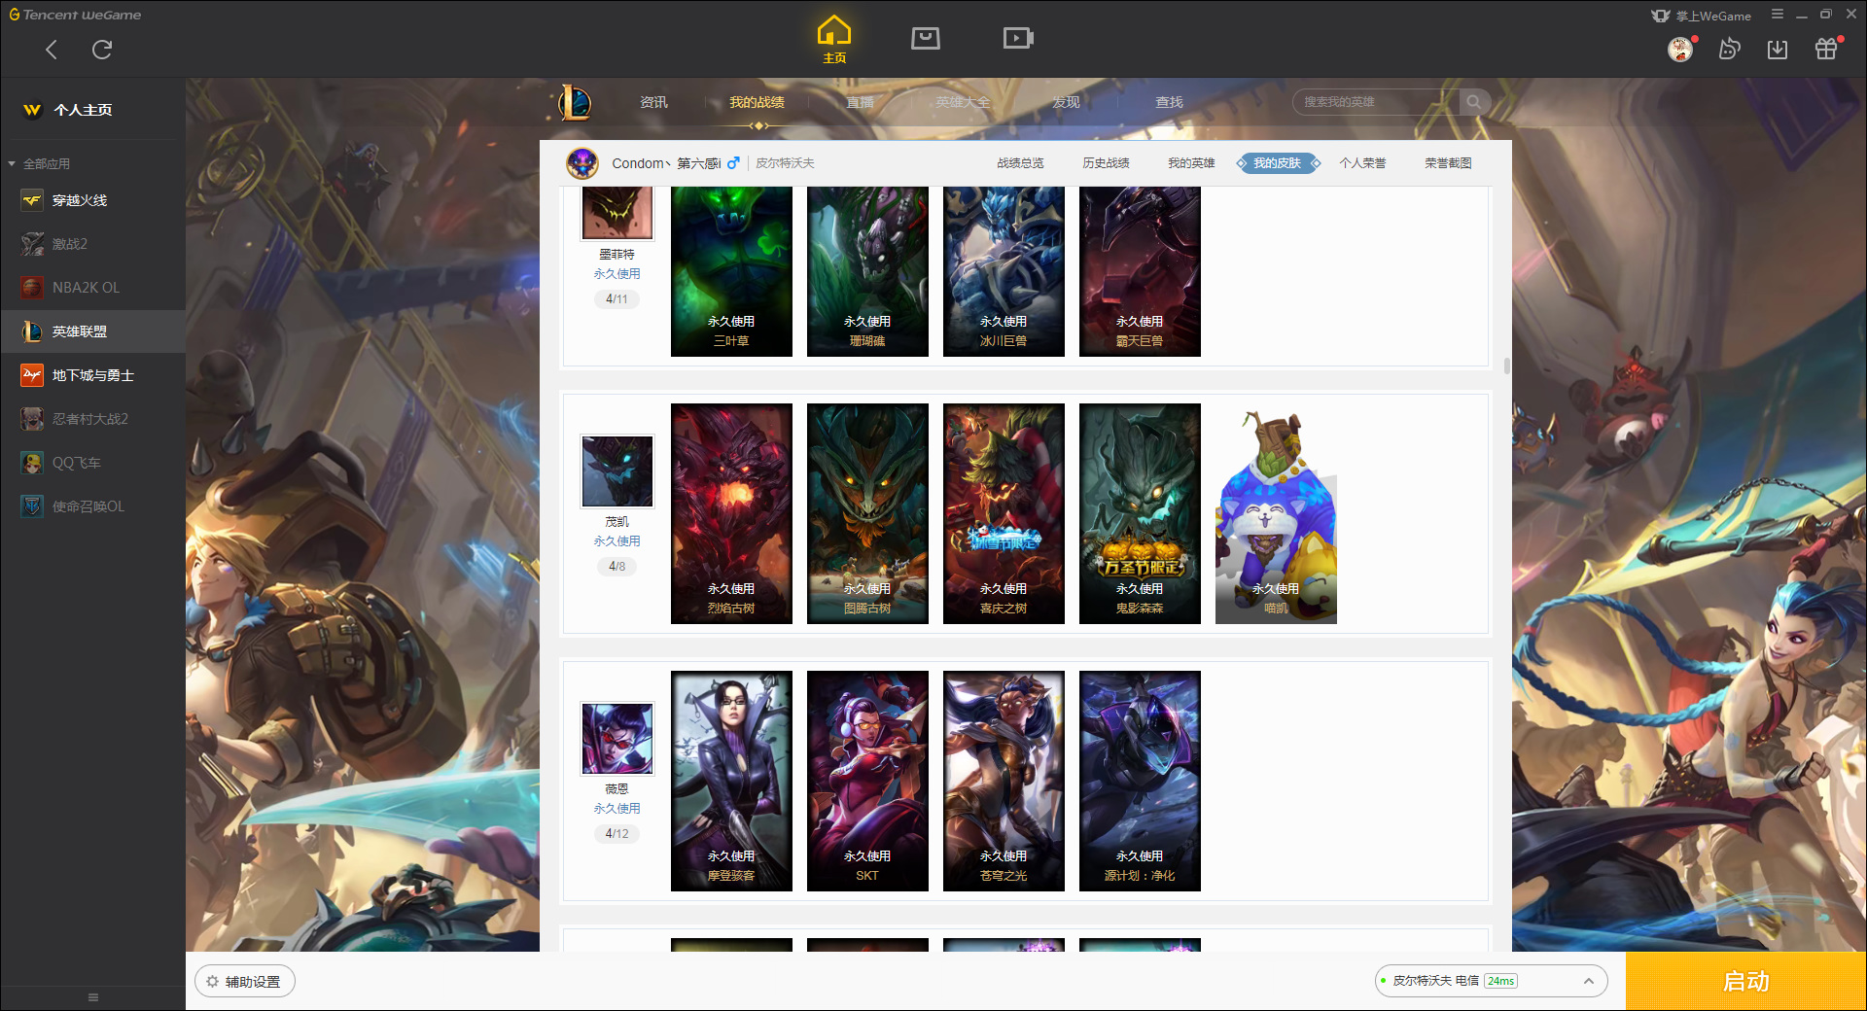Select 使命召唤OL in sidebar
The width and height of the screenshot is (1867, 1011).
pos(92,506)
